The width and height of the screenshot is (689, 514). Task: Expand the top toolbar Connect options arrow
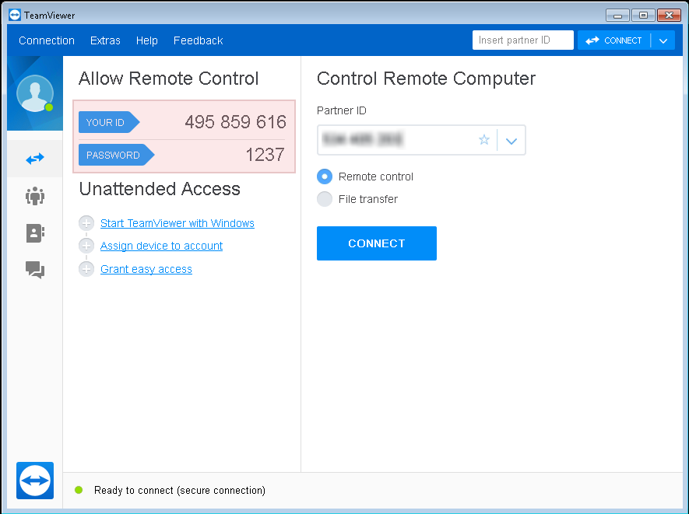pyautogui.click(x=663, y=40)
